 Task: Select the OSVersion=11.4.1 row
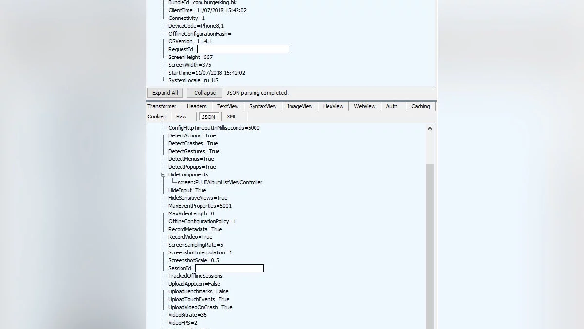pyautogui.click(x=190, y=41)
